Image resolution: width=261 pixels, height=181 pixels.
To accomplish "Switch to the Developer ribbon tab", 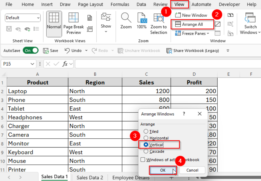I will coord(229,4).
